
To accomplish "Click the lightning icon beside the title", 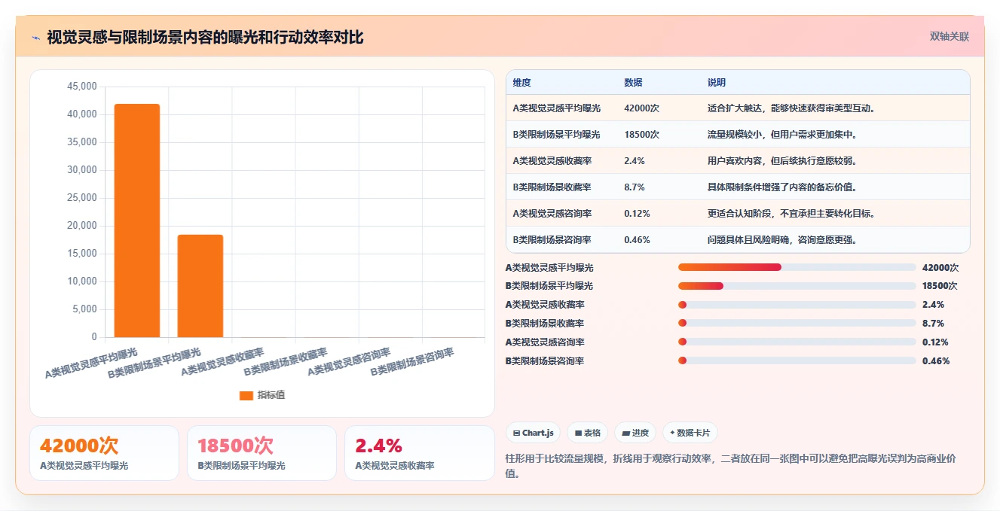I will pyautogui.click(x=35, y=38).
